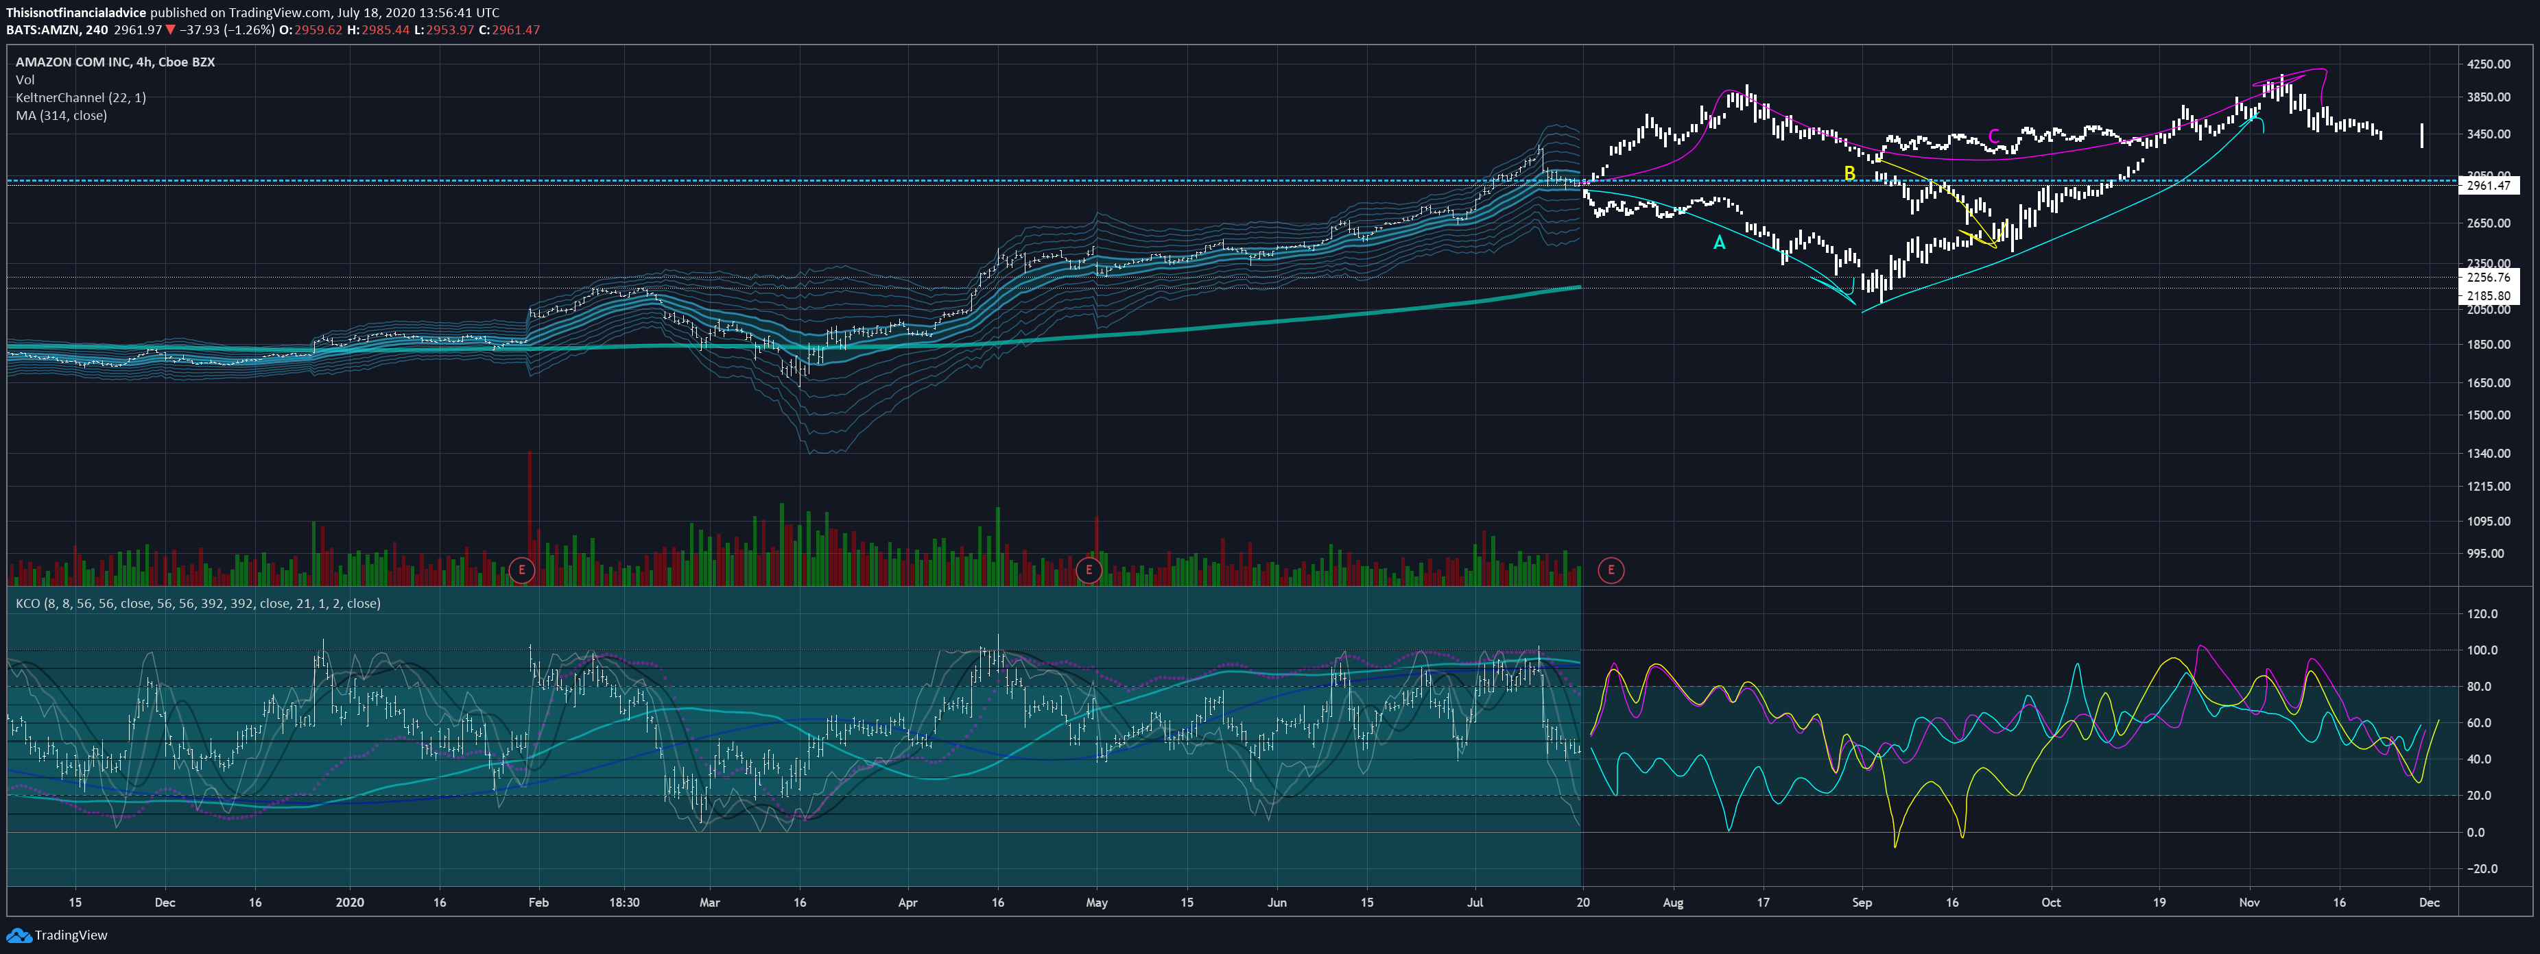Click the TradingView logo at the bottom
2540x954 pixels.
tap(57, 935)
